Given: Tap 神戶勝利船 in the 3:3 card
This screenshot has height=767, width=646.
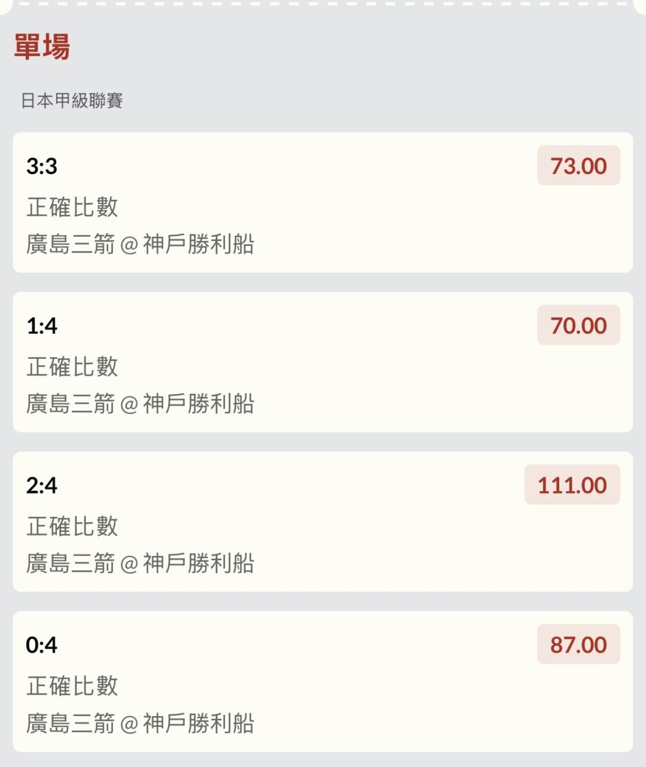Looking at the screenshot, I should click(x=199, y=244).
